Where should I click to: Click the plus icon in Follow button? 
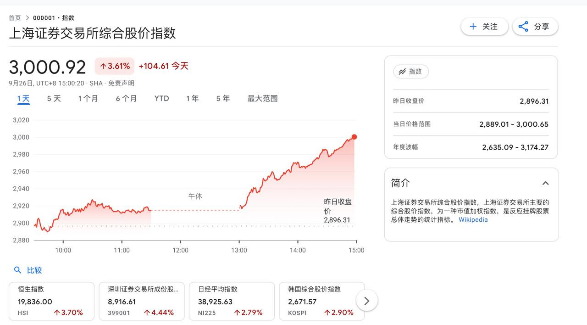tap(473, 27)
